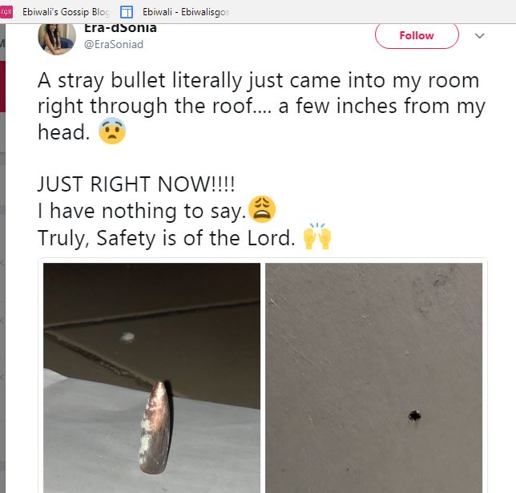
Task: Click the fearful face emoji
Action: [112, 131]
